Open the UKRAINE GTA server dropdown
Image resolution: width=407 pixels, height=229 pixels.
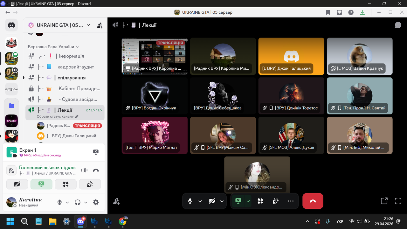tap(88, 25)
